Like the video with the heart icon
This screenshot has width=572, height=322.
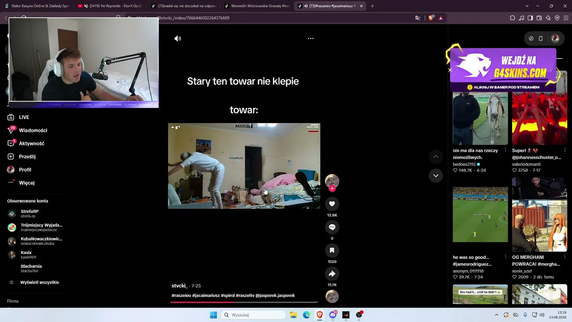tap(332, 204)
